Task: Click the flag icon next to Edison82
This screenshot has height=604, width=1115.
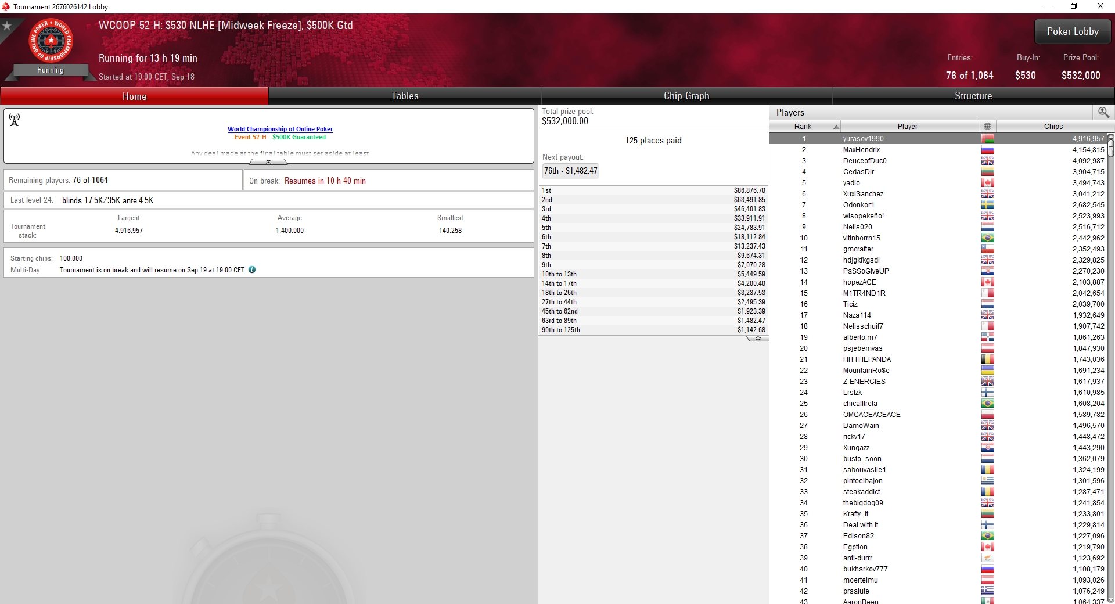Action: point(987,536)
